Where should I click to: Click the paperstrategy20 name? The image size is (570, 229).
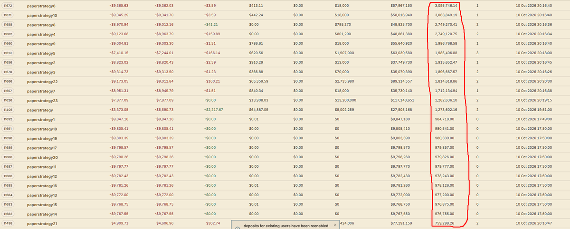(x=42, y=157)
